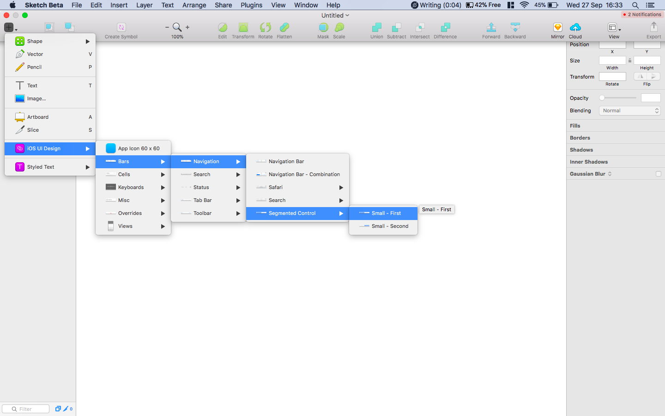This screenshot has width=665, height=416.
Task: Adjust the Opacity slider
Action: point(618,98)
